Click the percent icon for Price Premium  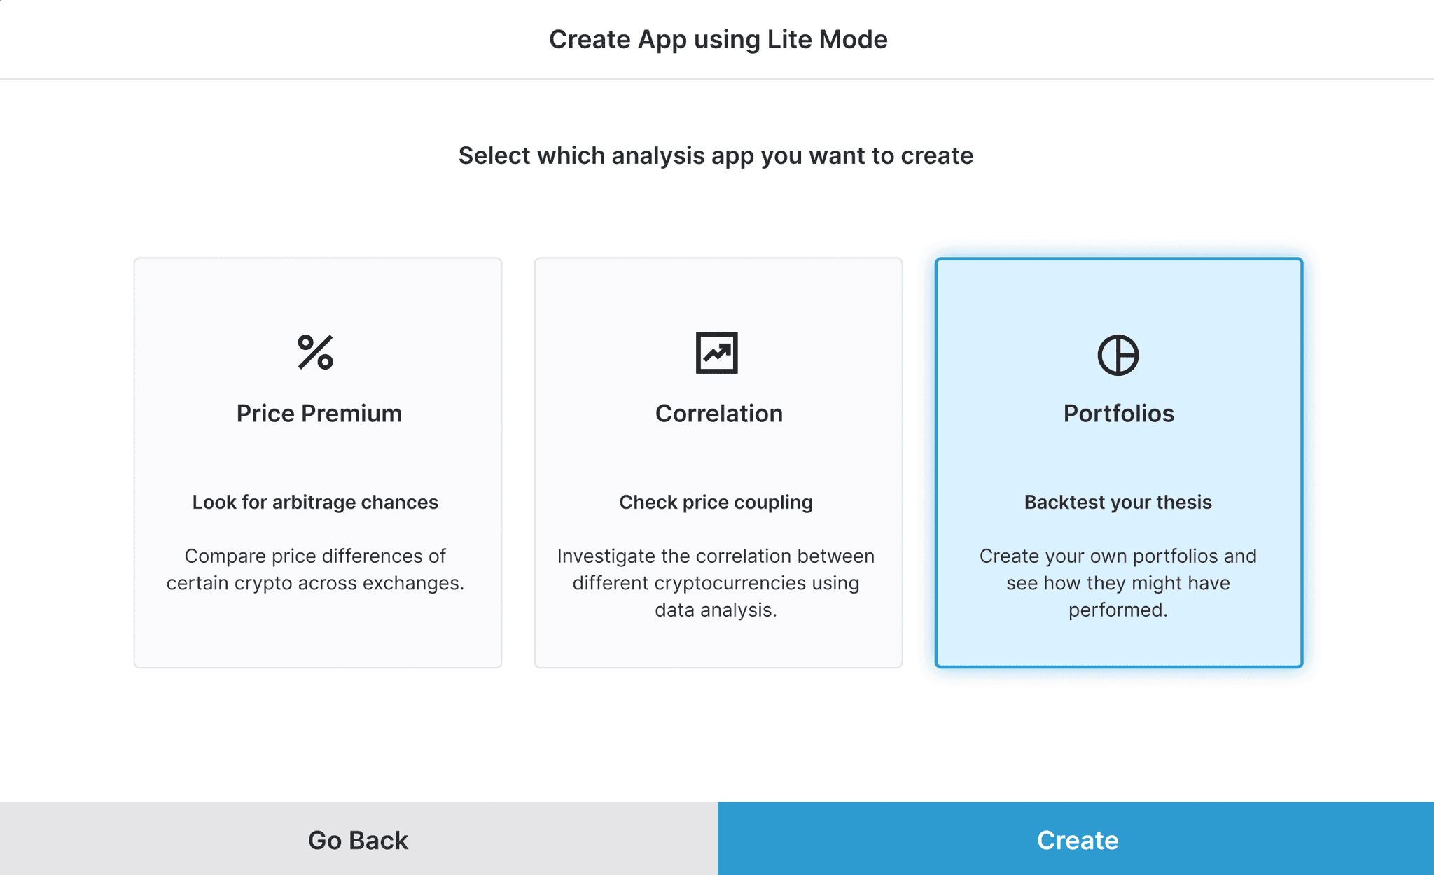pos(316,352)
